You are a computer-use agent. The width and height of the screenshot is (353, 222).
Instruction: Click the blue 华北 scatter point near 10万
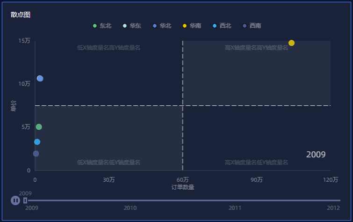tap(40, 79)
